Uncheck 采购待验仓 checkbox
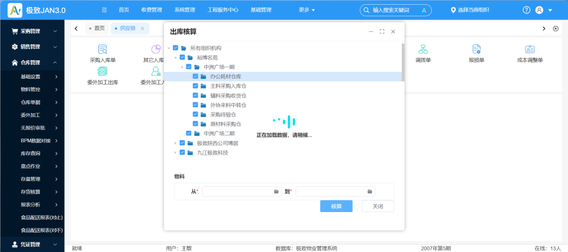 [x=195, y=114]
